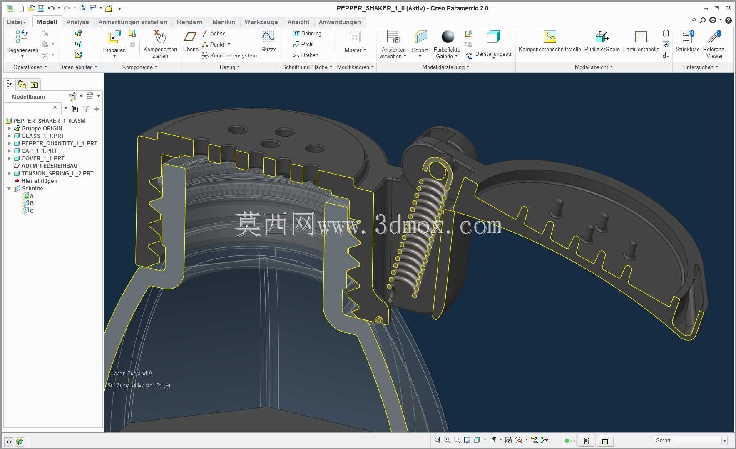The width and height of the screenshot is (736, 449).
Task: Switch to the Analyse tab
Action: click(x=77, y=22)
